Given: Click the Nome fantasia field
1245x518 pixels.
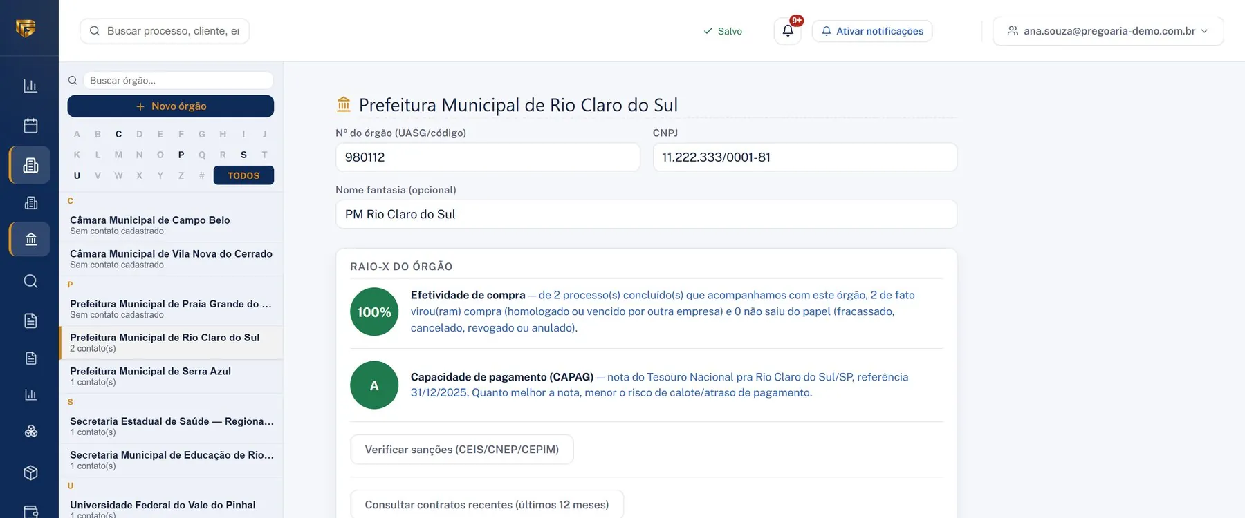Looking at the screenshot, I should 646,214.
